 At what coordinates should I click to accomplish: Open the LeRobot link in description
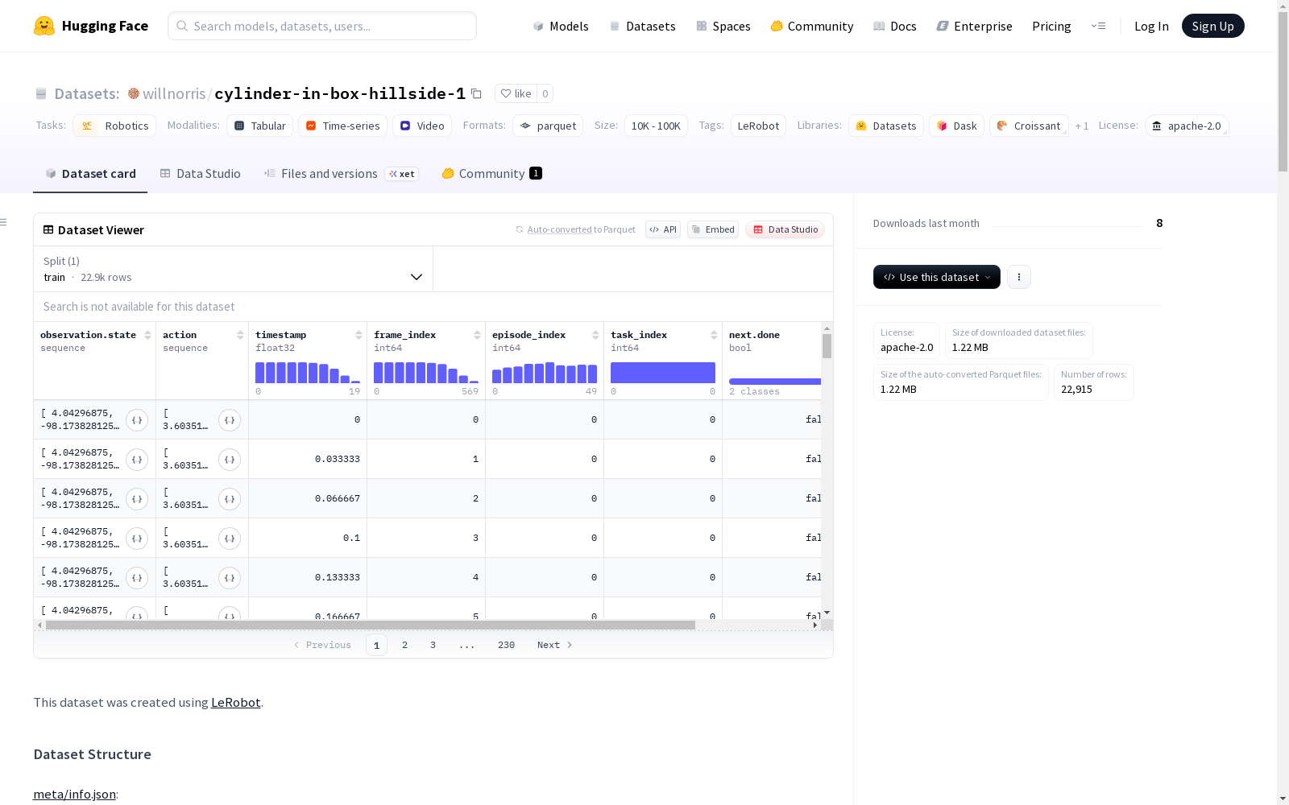click(235, 702)
